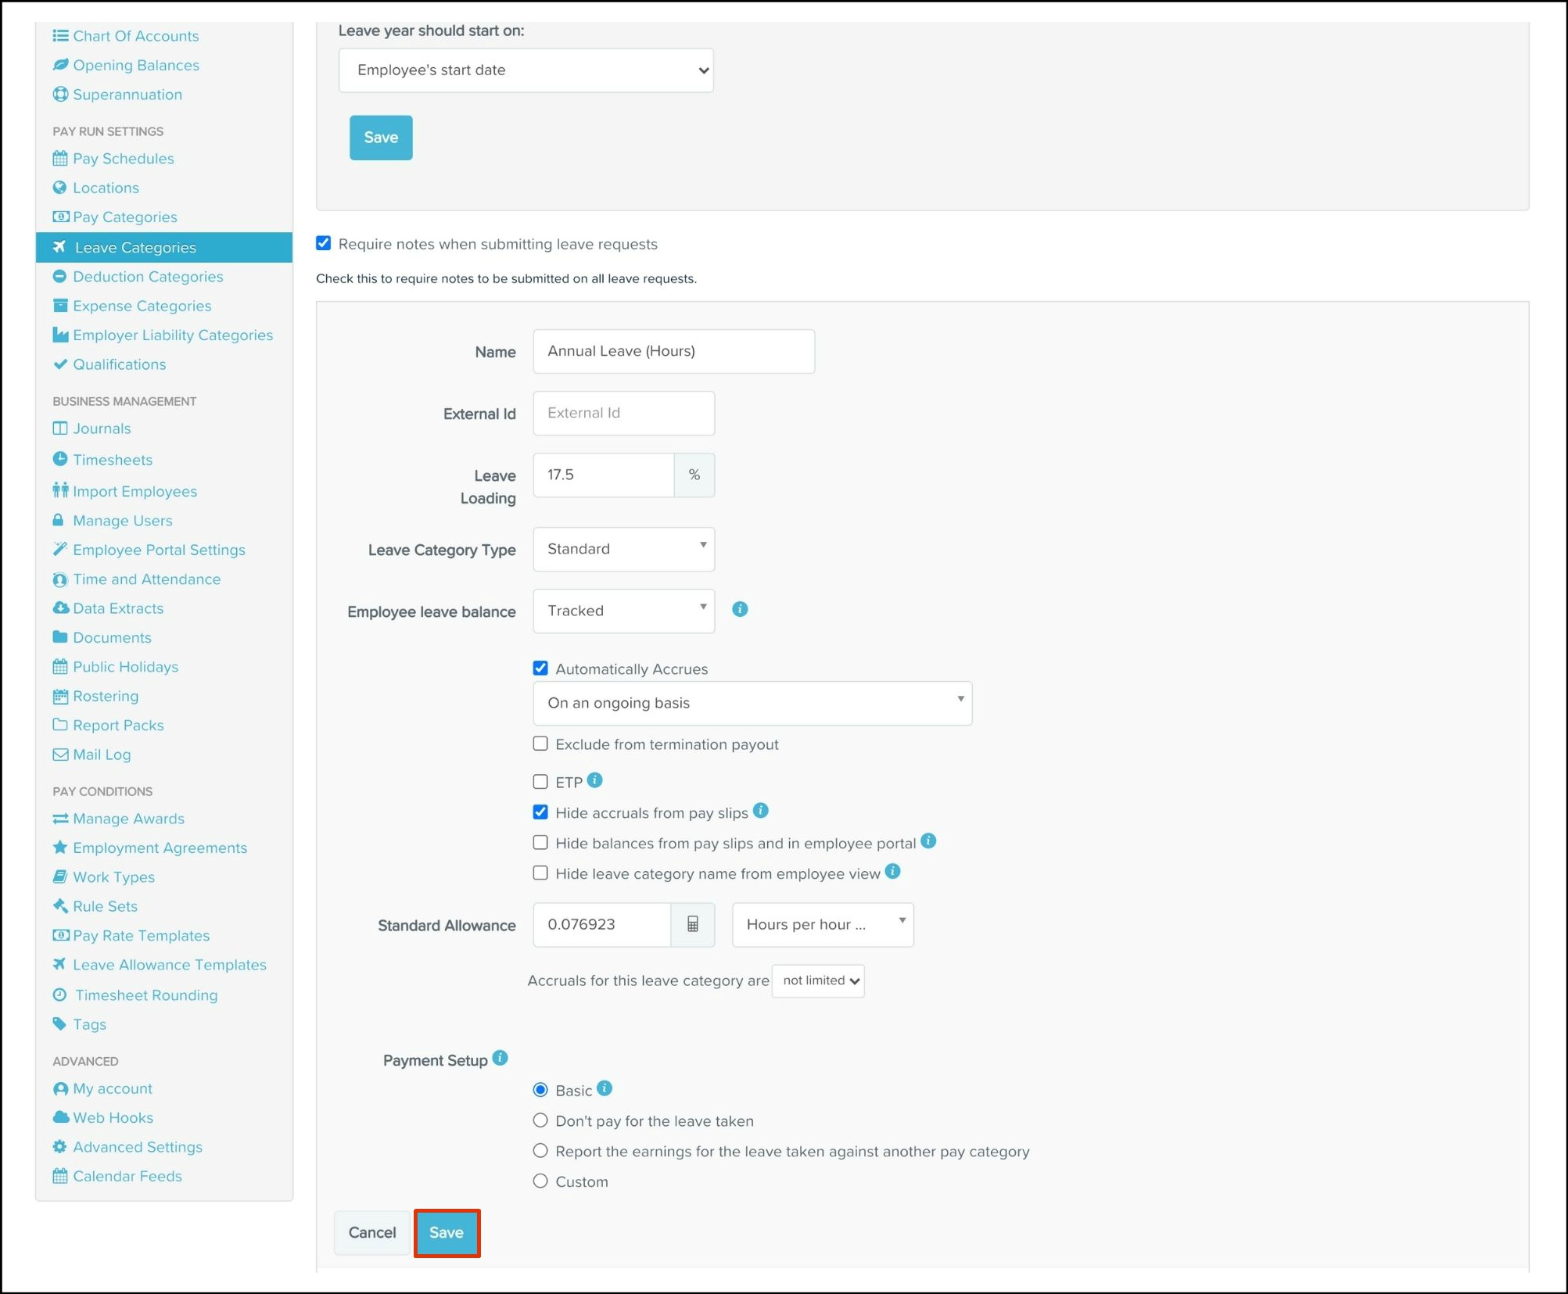
Task: Enable Exclude from termination payout
Action: coord(540,744)
